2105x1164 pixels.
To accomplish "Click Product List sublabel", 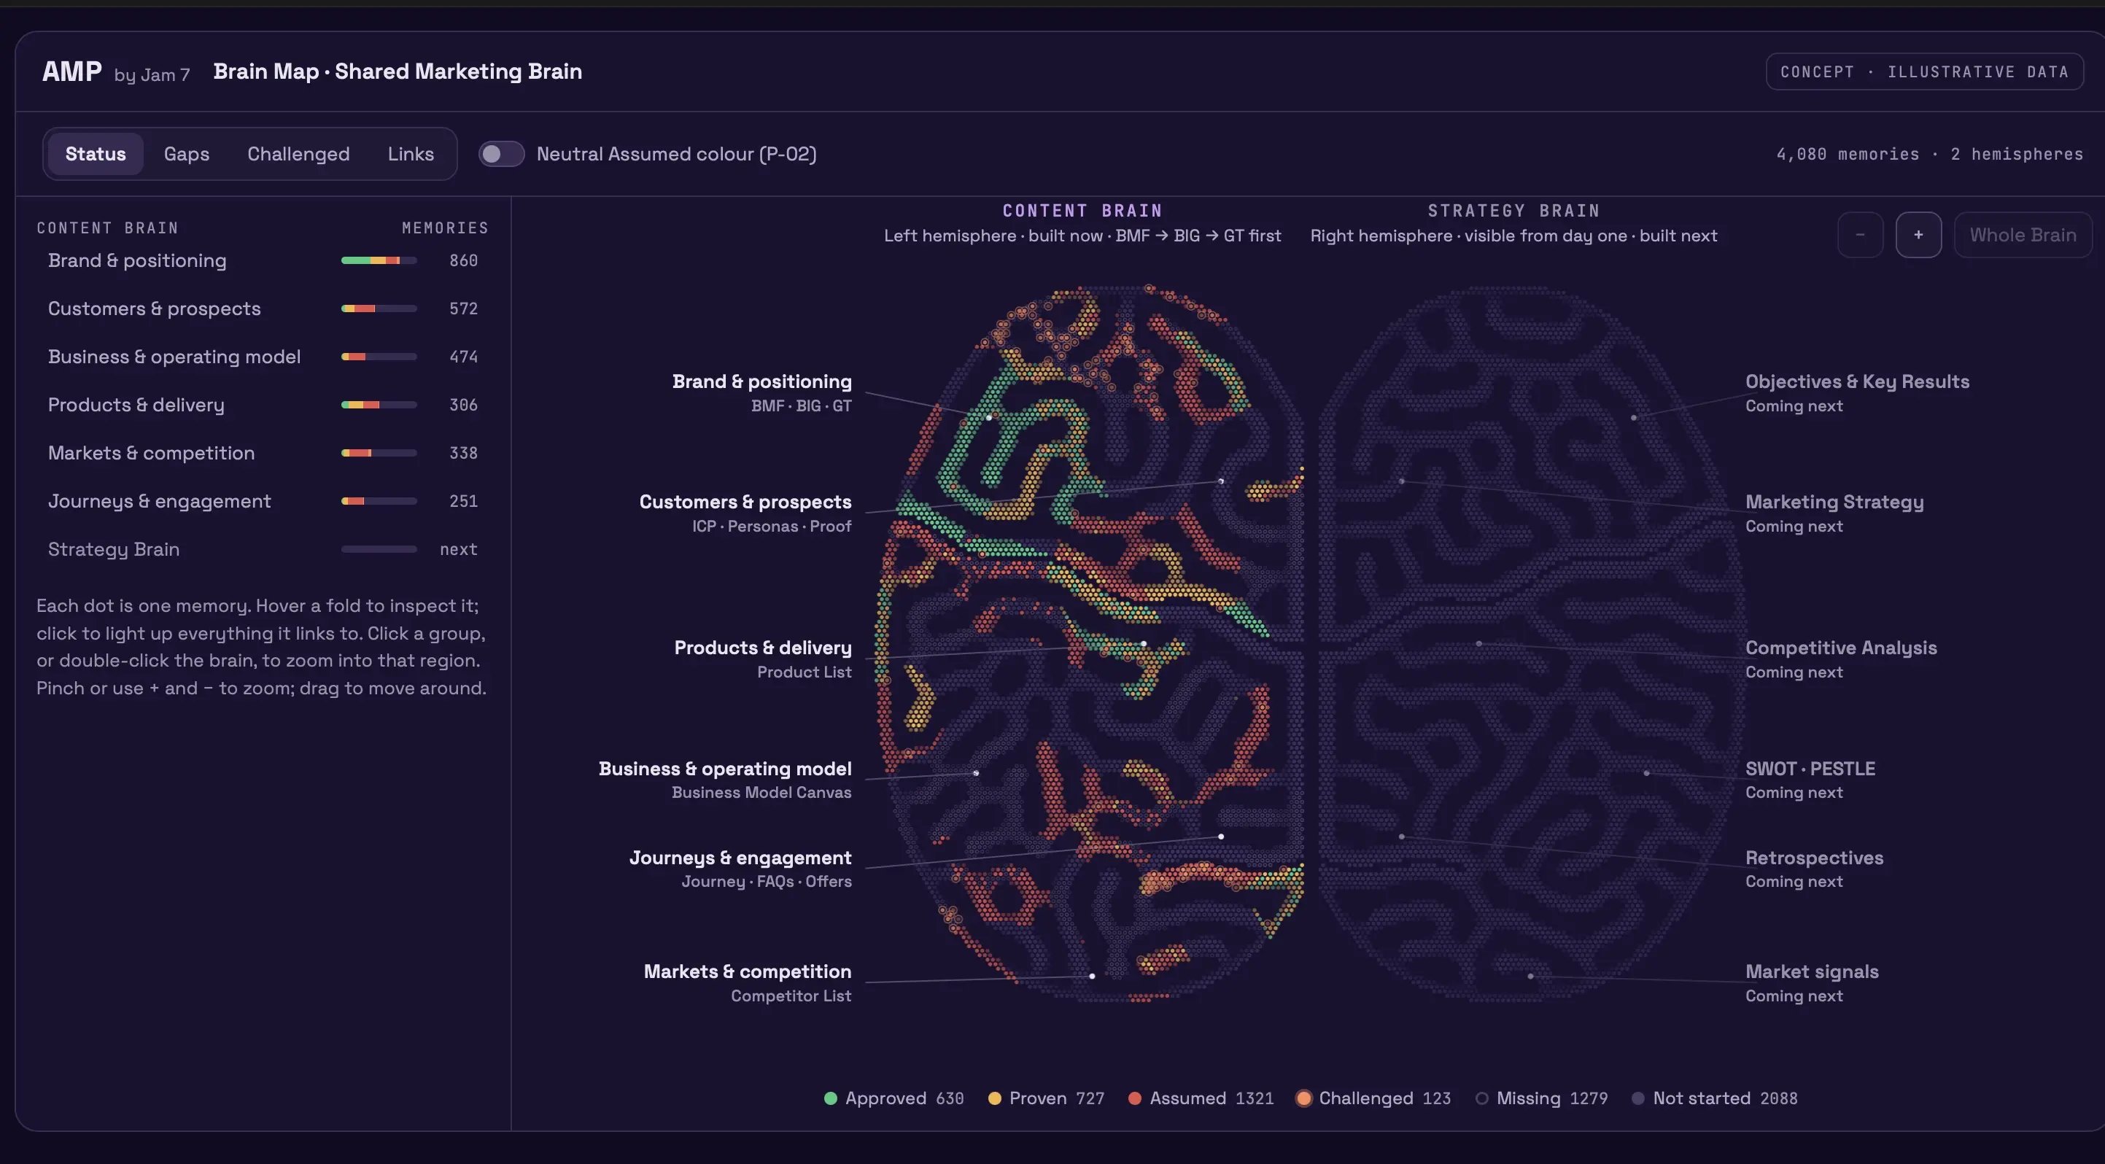I will (x=804, y=672).
